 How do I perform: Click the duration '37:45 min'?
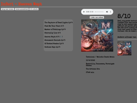90,72
